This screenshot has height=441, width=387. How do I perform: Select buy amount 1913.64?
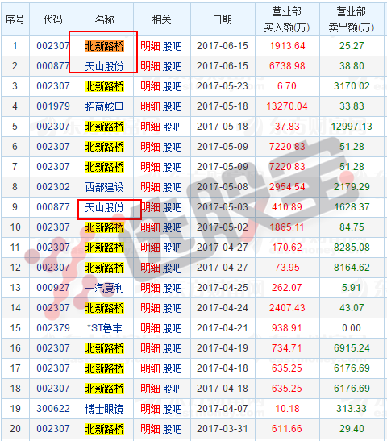point(287,46)
